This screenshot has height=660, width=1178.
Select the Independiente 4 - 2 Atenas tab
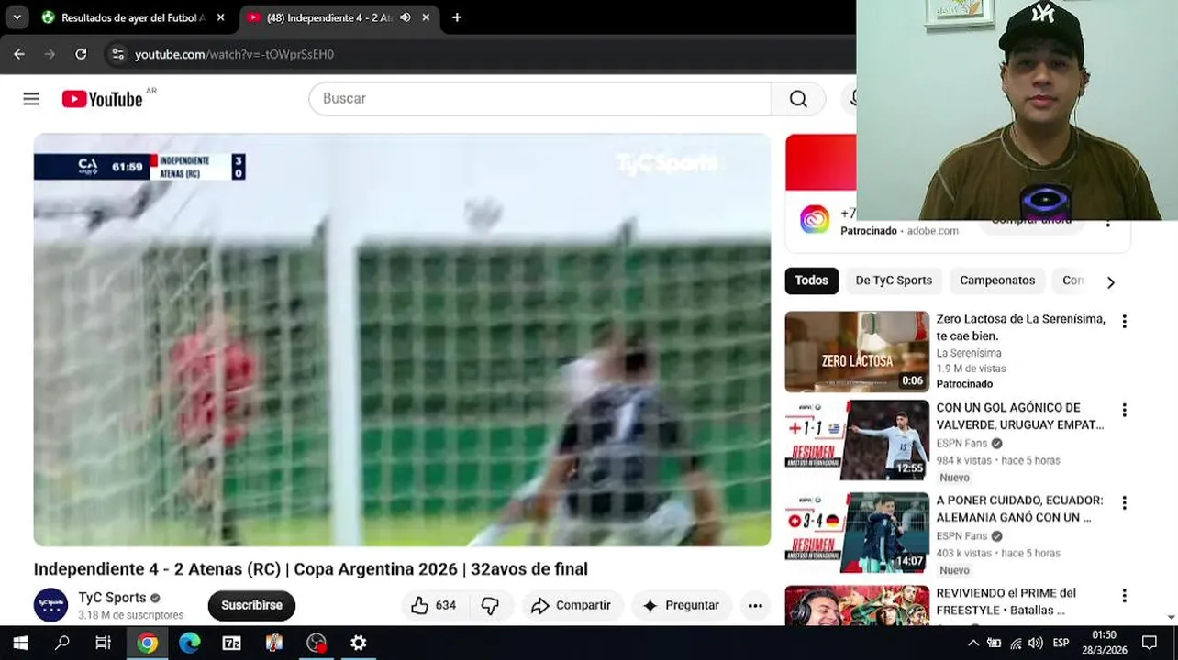click(329, 17)
